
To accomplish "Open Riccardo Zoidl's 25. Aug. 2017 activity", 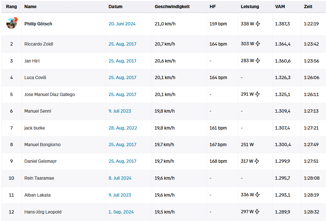I will tap(122, 44).
